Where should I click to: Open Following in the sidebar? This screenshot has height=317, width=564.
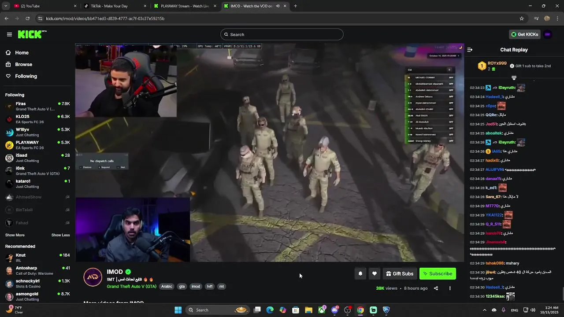(26, 76)
